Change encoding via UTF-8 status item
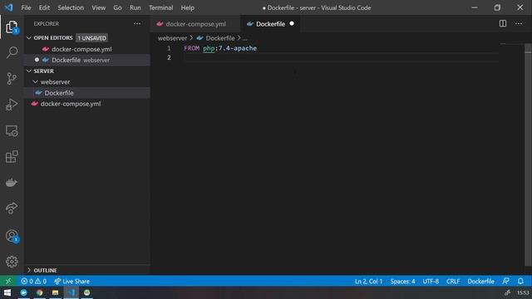This screenshot has width=532, height=299. click(431, 281)
